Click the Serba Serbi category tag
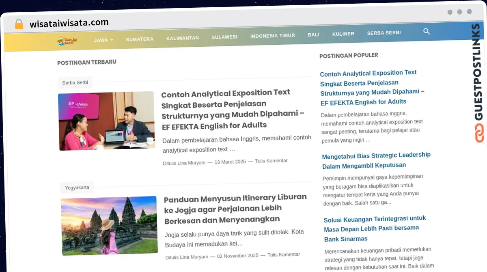 coord(75,82)
